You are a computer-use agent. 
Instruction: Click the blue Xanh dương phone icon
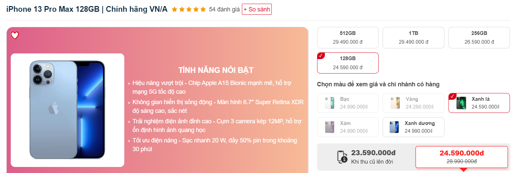pos(394,127)
